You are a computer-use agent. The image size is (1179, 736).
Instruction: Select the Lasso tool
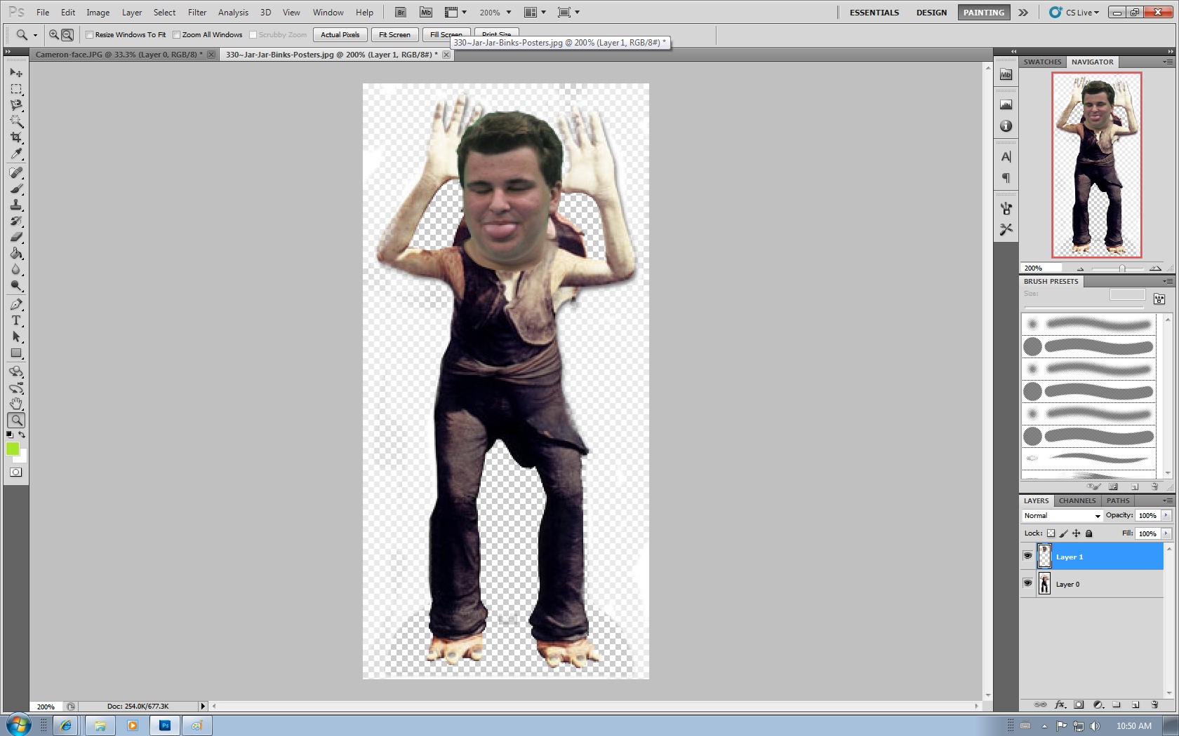click(x=16, y=105)
